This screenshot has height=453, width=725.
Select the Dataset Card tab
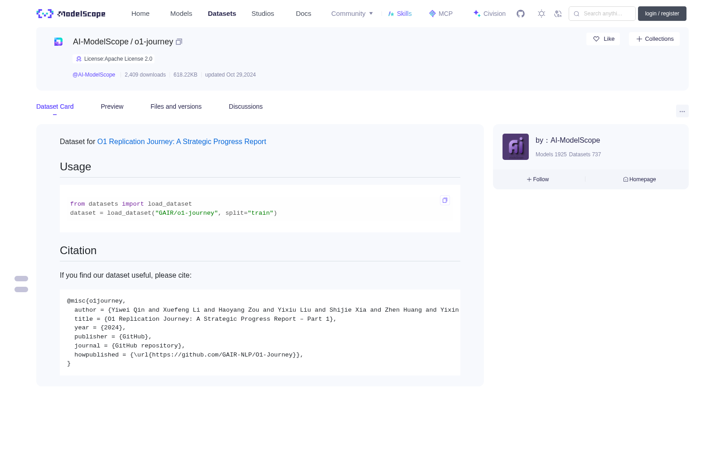tap(55, 106)
